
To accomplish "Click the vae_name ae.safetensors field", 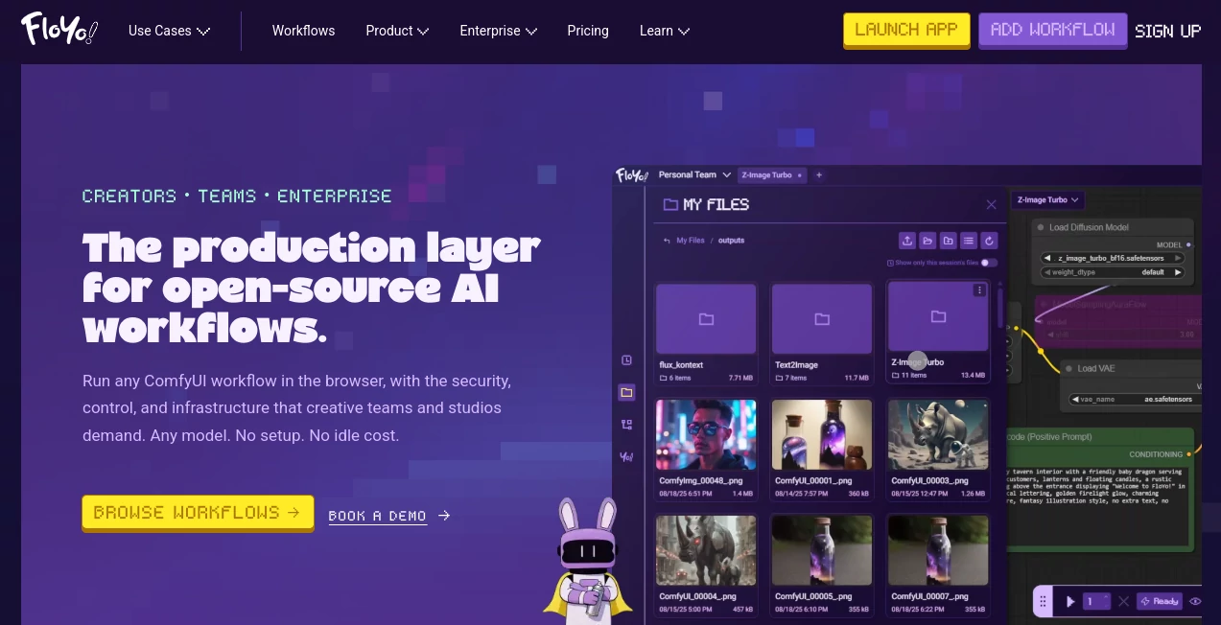I will (x=1134, y=399).
